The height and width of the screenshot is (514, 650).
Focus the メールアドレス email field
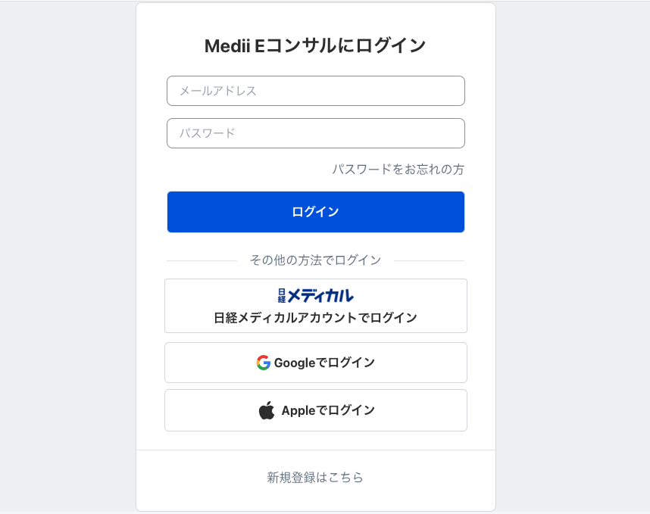coord(315,91)
